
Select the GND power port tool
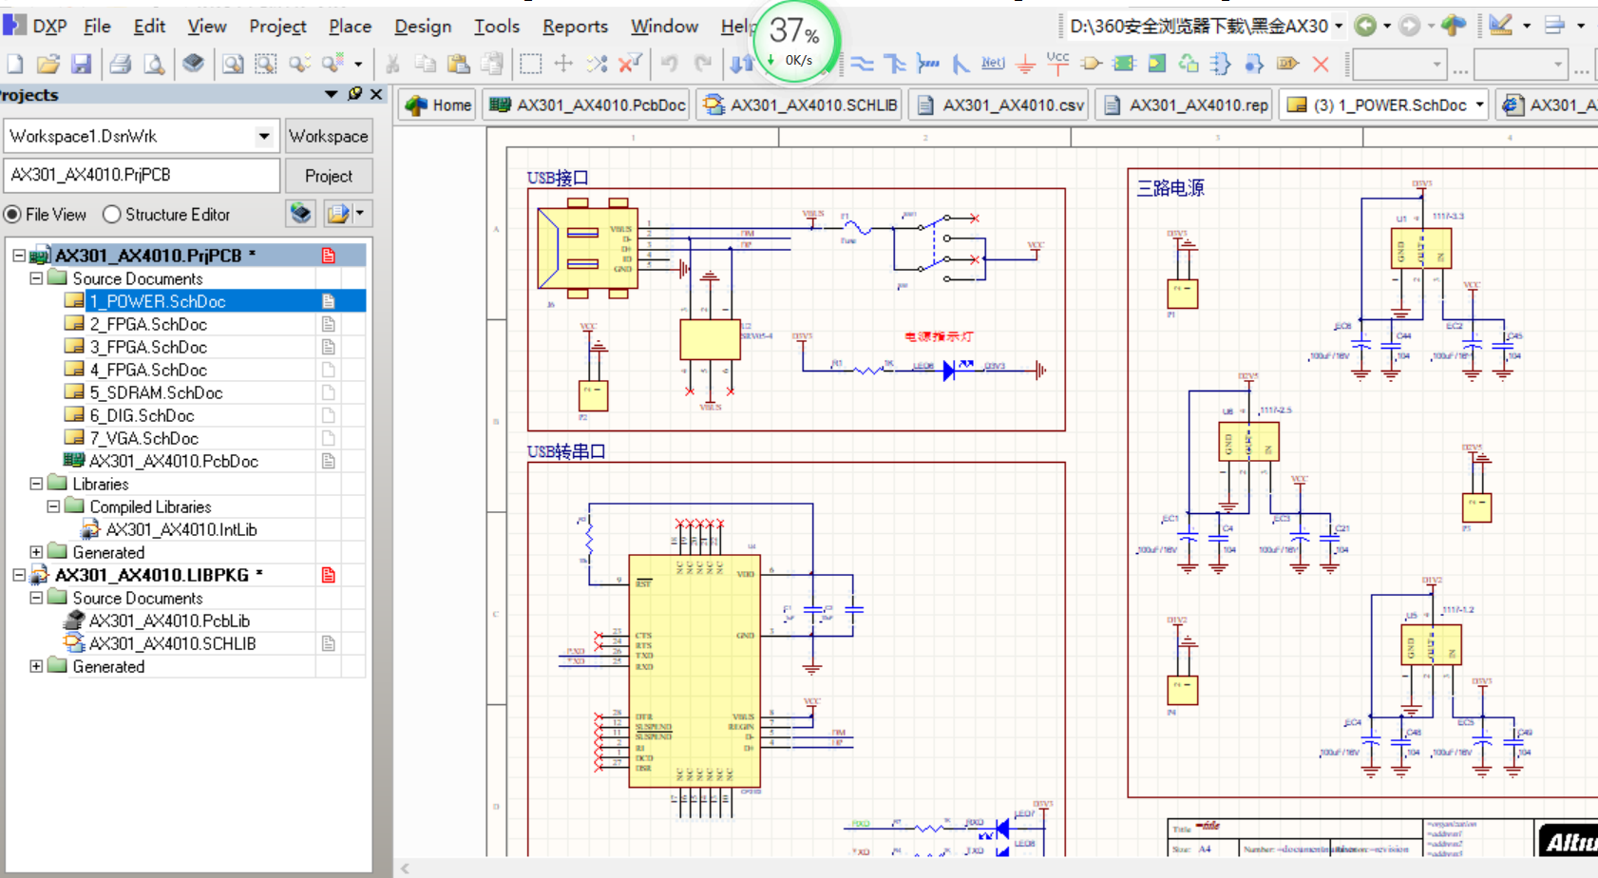point(1025,64)
